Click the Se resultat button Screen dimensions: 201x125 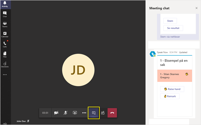click(173, 28)
